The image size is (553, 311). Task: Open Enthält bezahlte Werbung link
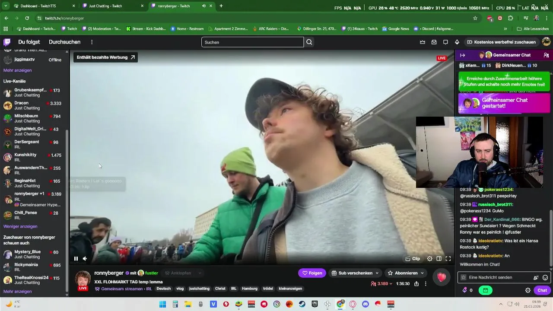(105, 57)
